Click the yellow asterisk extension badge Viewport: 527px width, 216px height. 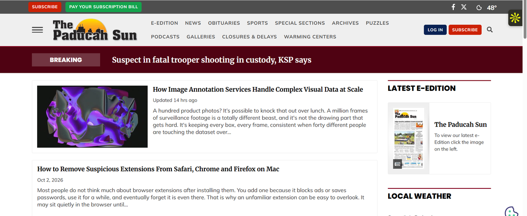[x=515, y=18]
